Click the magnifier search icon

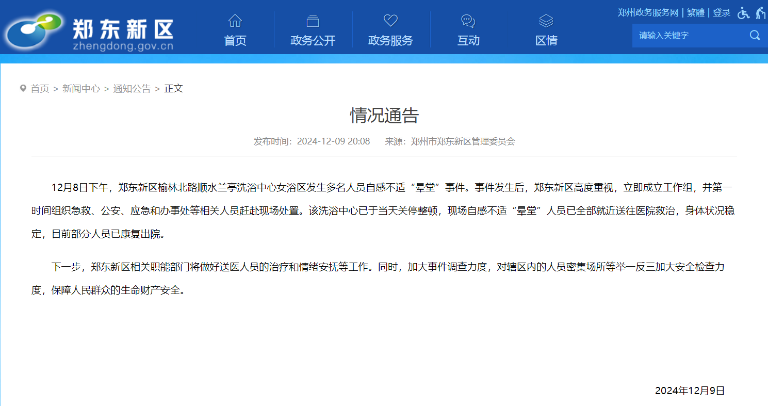pyautogui.click(x=755, y=35)
